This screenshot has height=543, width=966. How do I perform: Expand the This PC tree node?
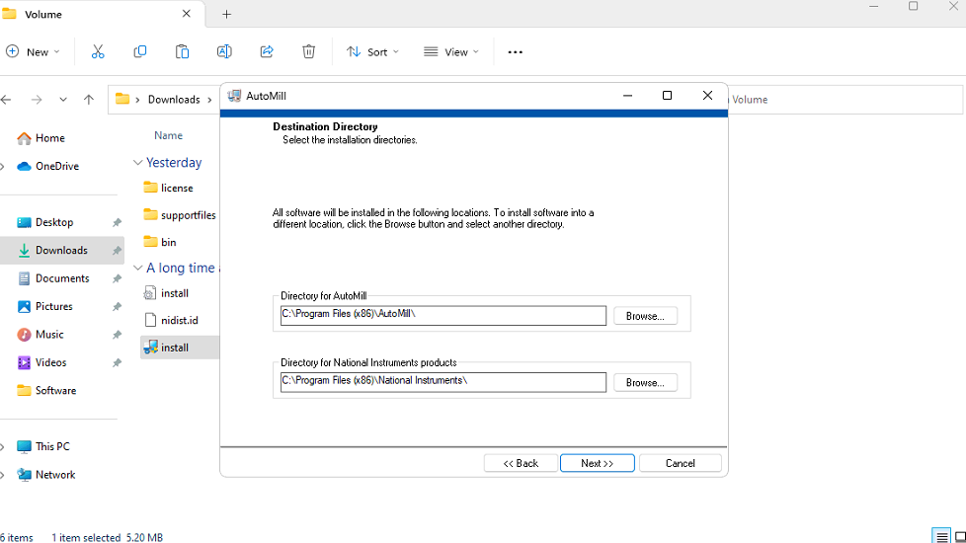tap(2, 446)
